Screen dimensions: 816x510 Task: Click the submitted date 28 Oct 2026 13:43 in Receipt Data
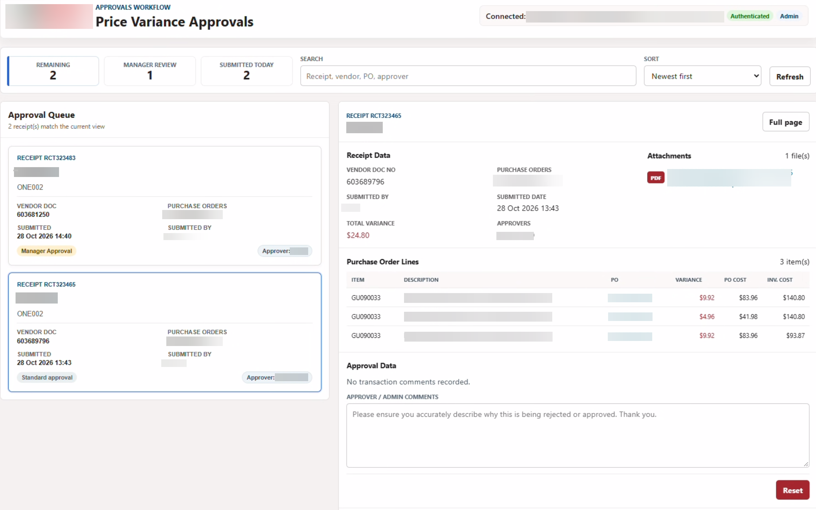tap(527, 208)
